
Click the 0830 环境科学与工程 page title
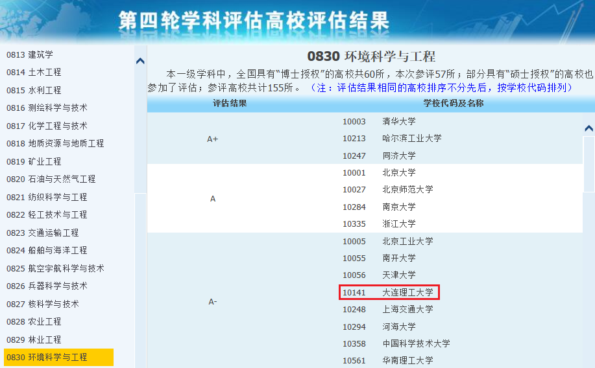pos(371,56)
